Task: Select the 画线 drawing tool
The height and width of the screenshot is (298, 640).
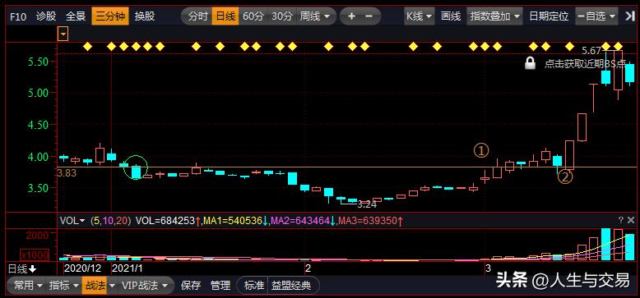Action: click(x=451, y=16)
